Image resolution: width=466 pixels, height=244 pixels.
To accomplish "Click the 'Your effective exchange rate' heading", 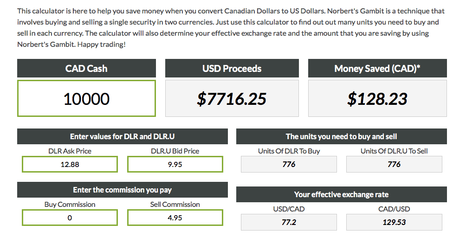I will pyautogui.click(x=341, y=194).
